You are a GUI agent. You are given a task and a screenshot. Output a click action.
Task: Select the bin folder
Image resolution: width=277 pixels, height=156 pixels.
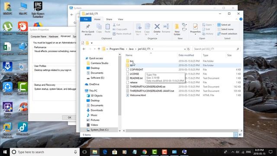pyautogui.click(x=132, y=61)
